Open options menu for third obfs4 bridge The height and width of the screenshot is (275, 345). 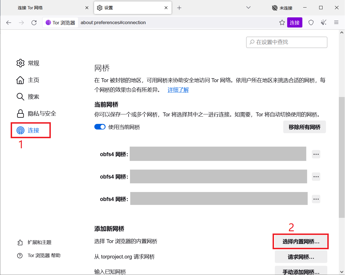tap(316, 199)
